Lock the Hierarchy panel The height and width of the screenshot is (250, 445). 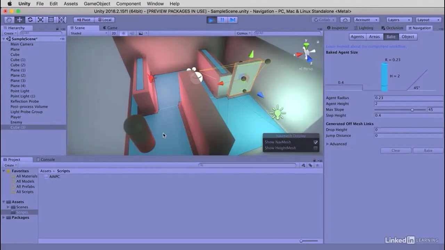(x=57, y=28)
